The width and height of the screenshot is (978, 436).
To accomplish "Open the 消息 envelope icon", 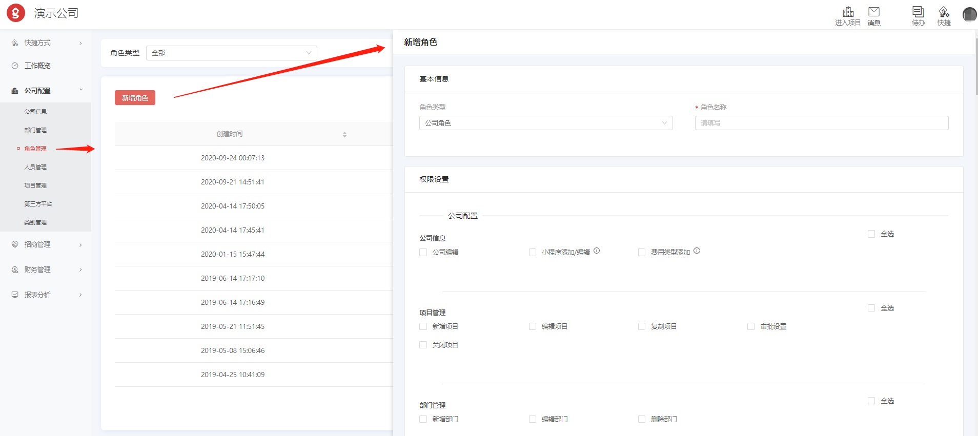I will click(x=874, y=12).
